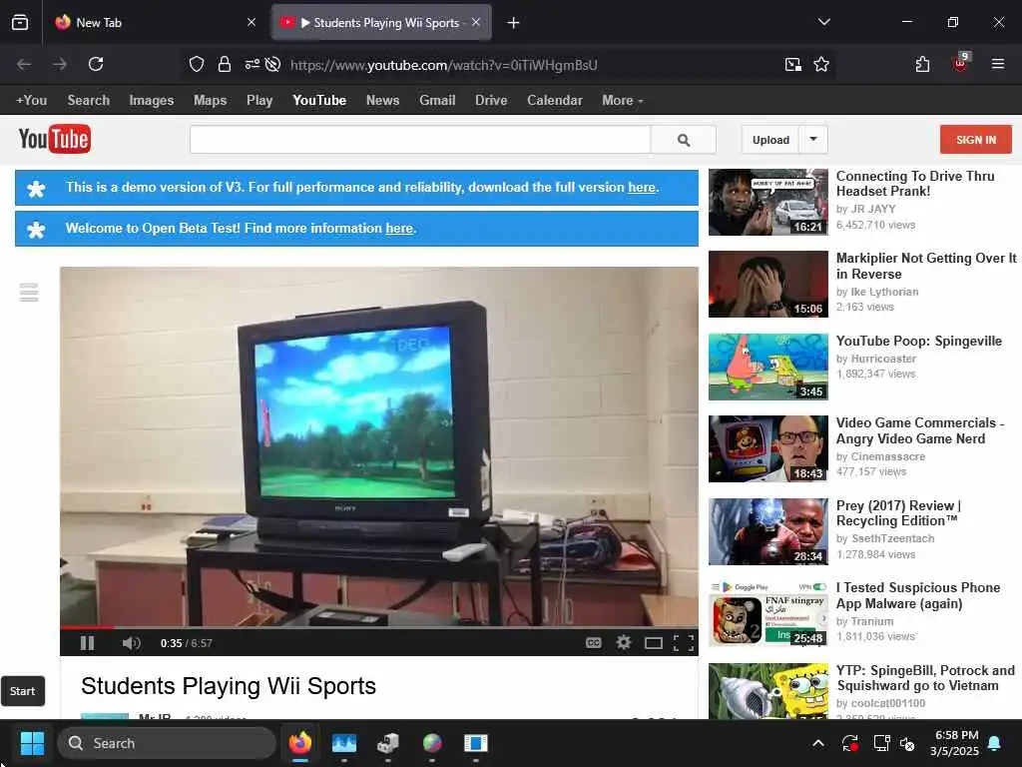Open Gmail in the Google bar
The image size is (1022, 767).
coord(437,101)
